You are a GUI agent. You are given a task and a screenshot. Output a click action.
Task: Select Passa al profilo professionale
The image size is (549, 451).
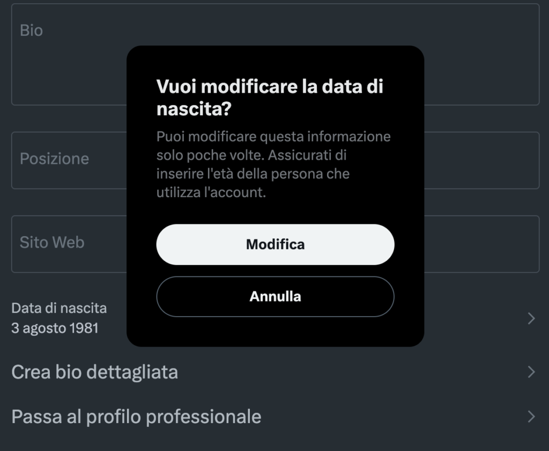pos(136,416)
